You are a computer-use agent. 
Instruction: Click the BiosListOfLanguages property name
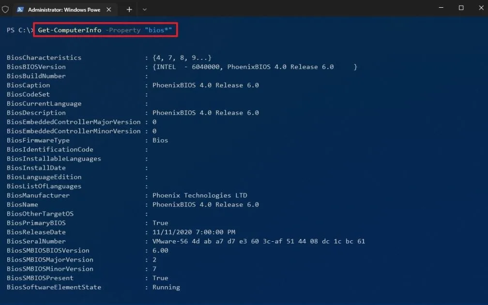point(44,186)
